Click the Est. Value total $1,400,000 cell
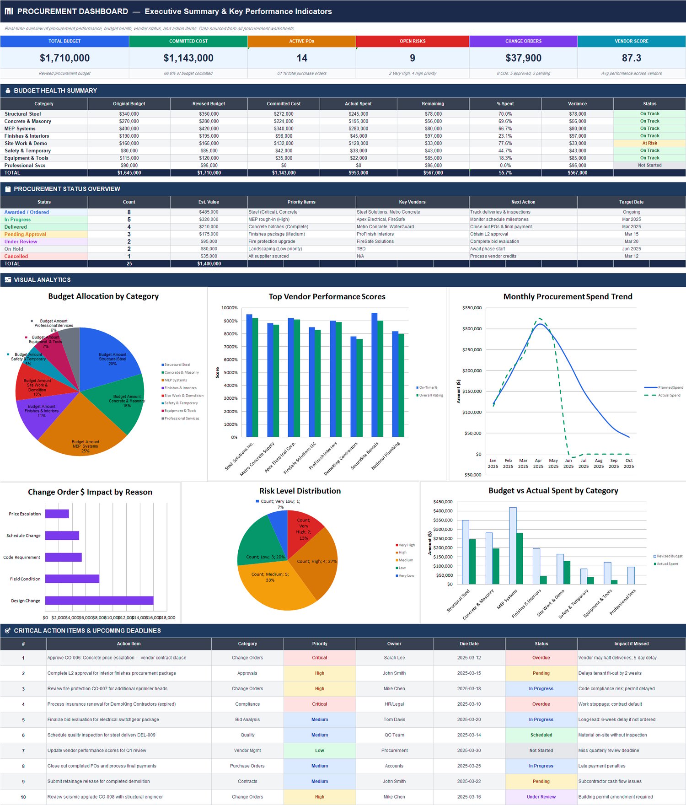 coord(209,264)
